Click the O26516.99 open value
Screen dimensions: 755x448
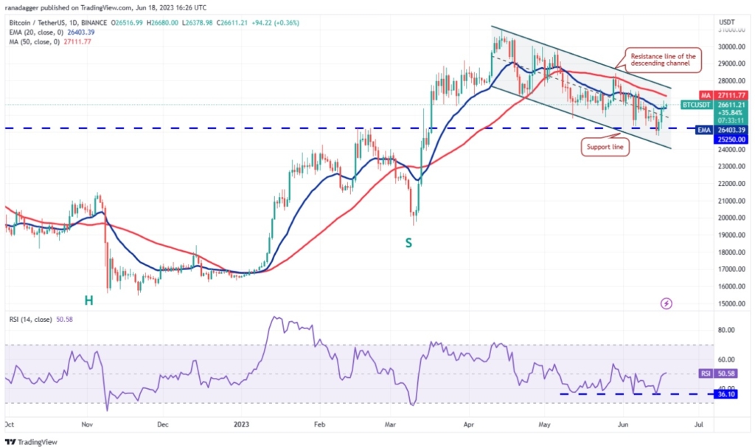127,23
